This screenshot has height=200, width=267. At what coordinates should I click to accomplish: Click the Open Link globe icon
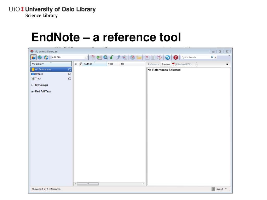(132, 57)
